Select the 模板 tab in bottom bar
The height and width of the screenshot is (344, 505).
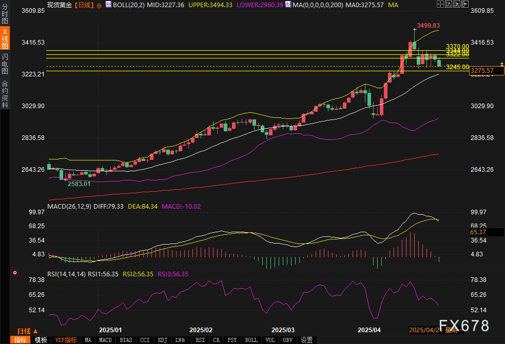tap(41, 340)
